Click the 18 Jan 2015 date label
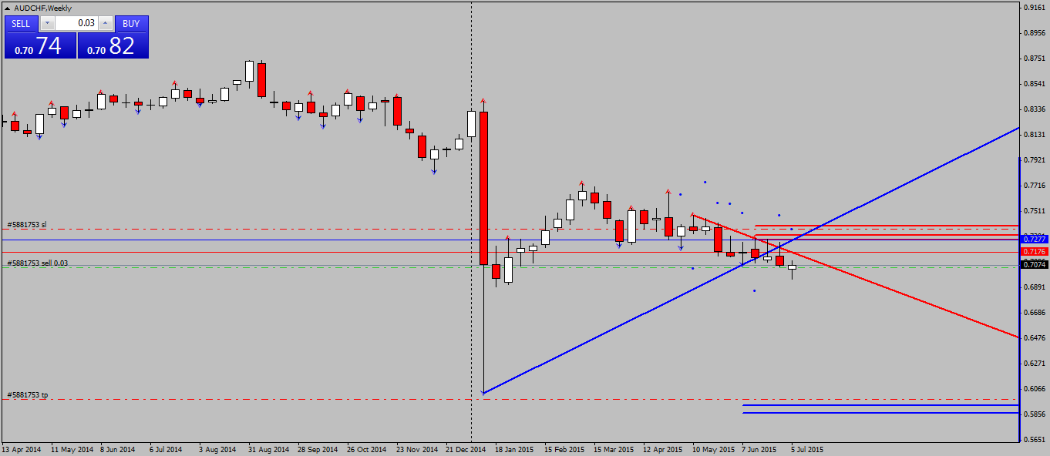1050x456 pixels. tap(514, 450)
